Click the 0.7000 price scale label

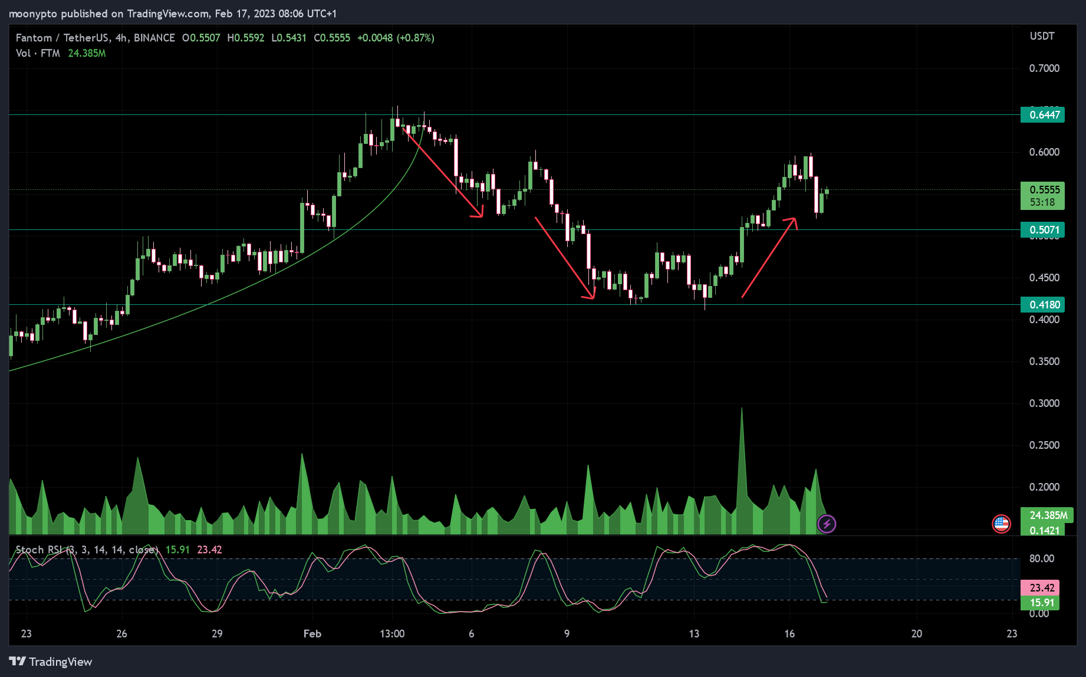(x=1044, y=68)
